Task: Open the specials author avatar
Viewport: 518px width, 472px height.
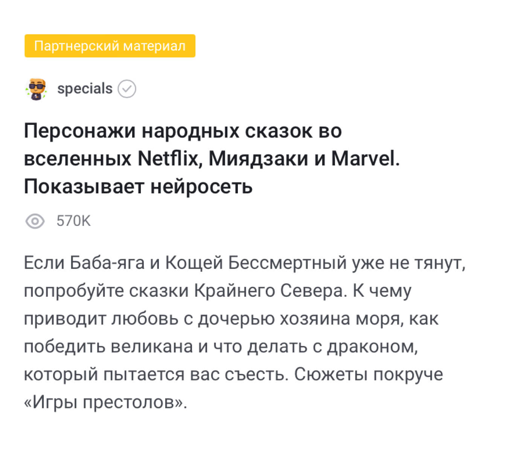Action: [x=36, y=89]
